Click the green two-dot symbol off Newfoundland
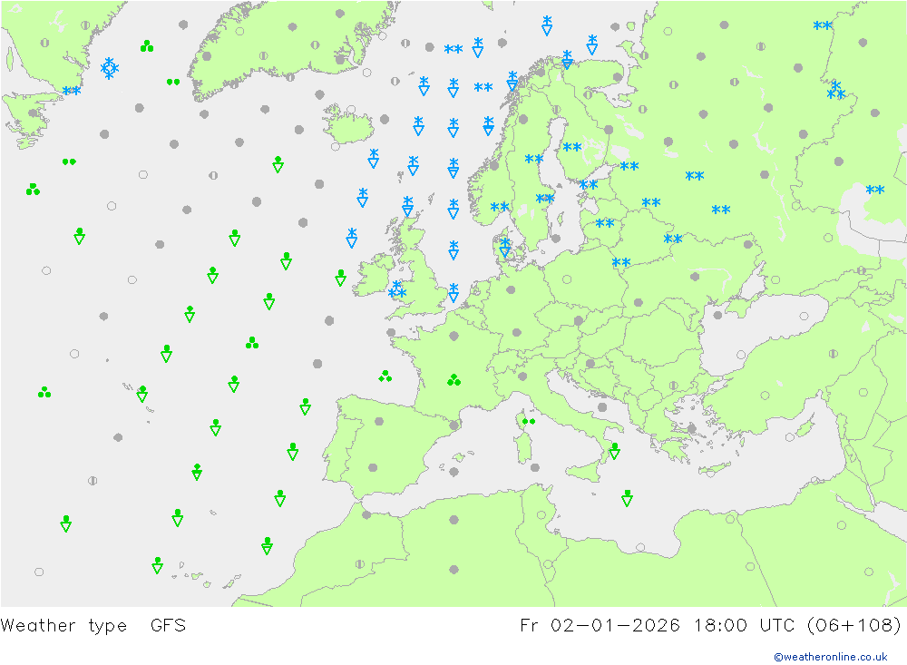This screenshot has height=665, width=907. [69, 161]
